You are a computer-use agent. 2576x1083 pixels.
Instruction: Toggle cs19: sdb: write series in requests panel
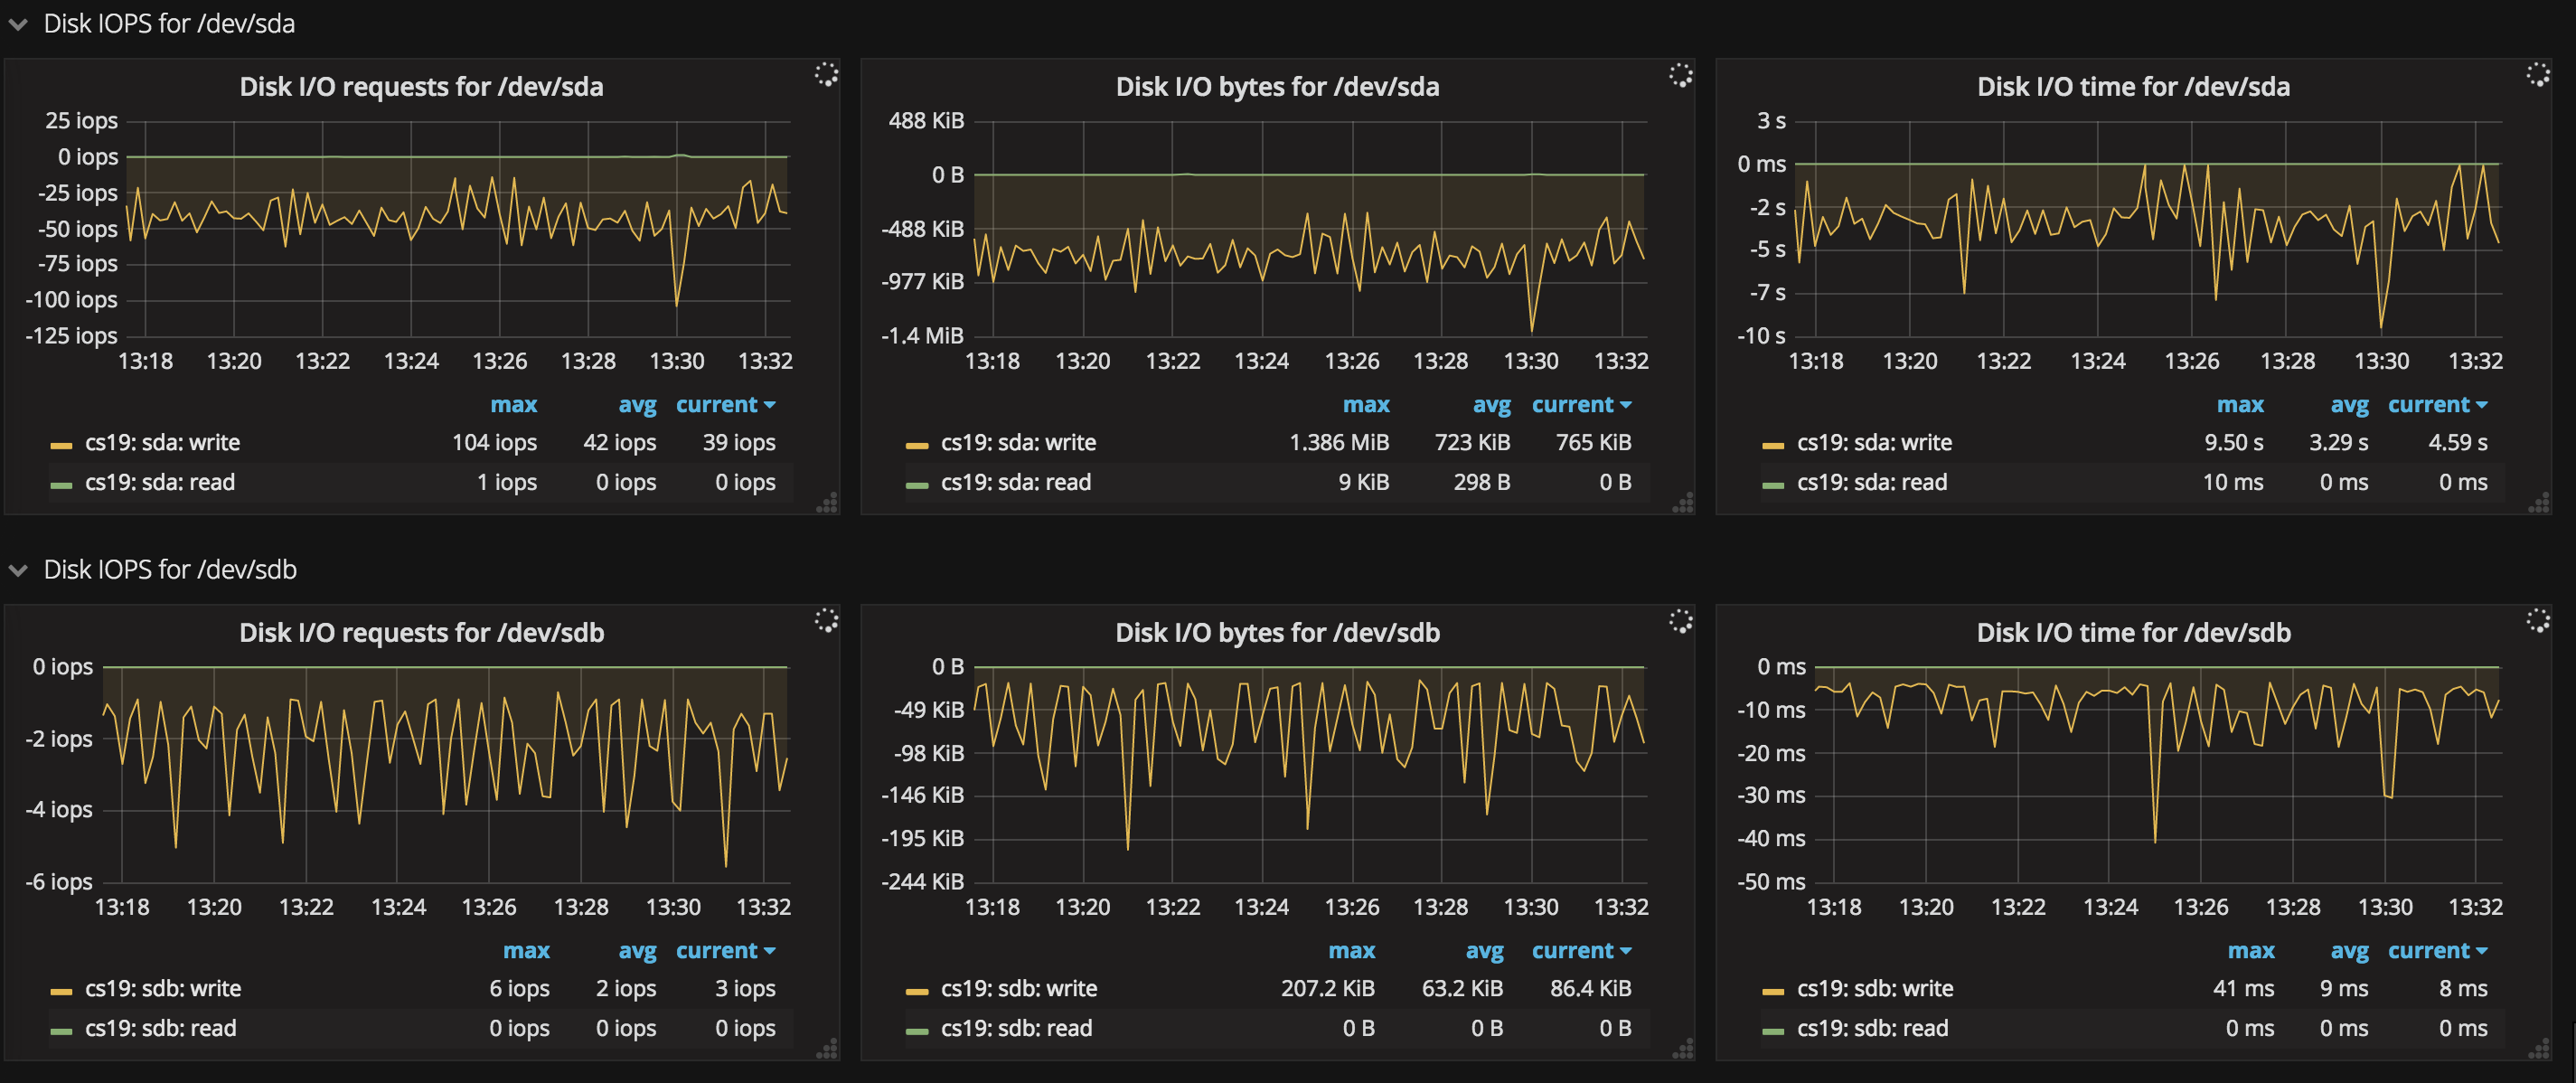pos(163,988)
